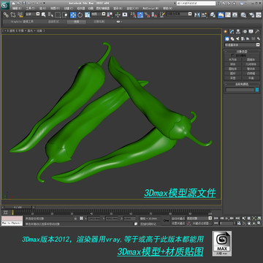Viewport: 263px width, 263px height.
Task: Select the Lights create category icon
Action: pyautogui.click(x=237, y=39)
